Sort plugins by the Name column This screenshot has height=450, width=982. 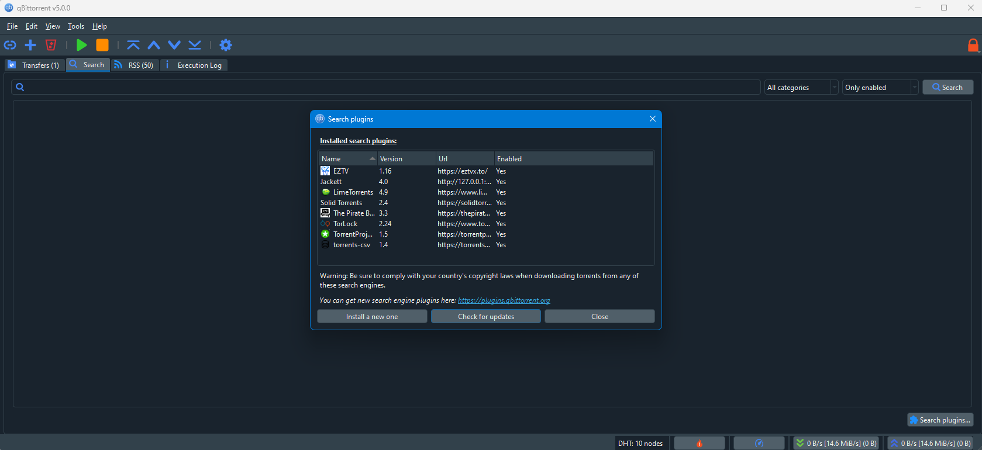[x=348, y=158]
